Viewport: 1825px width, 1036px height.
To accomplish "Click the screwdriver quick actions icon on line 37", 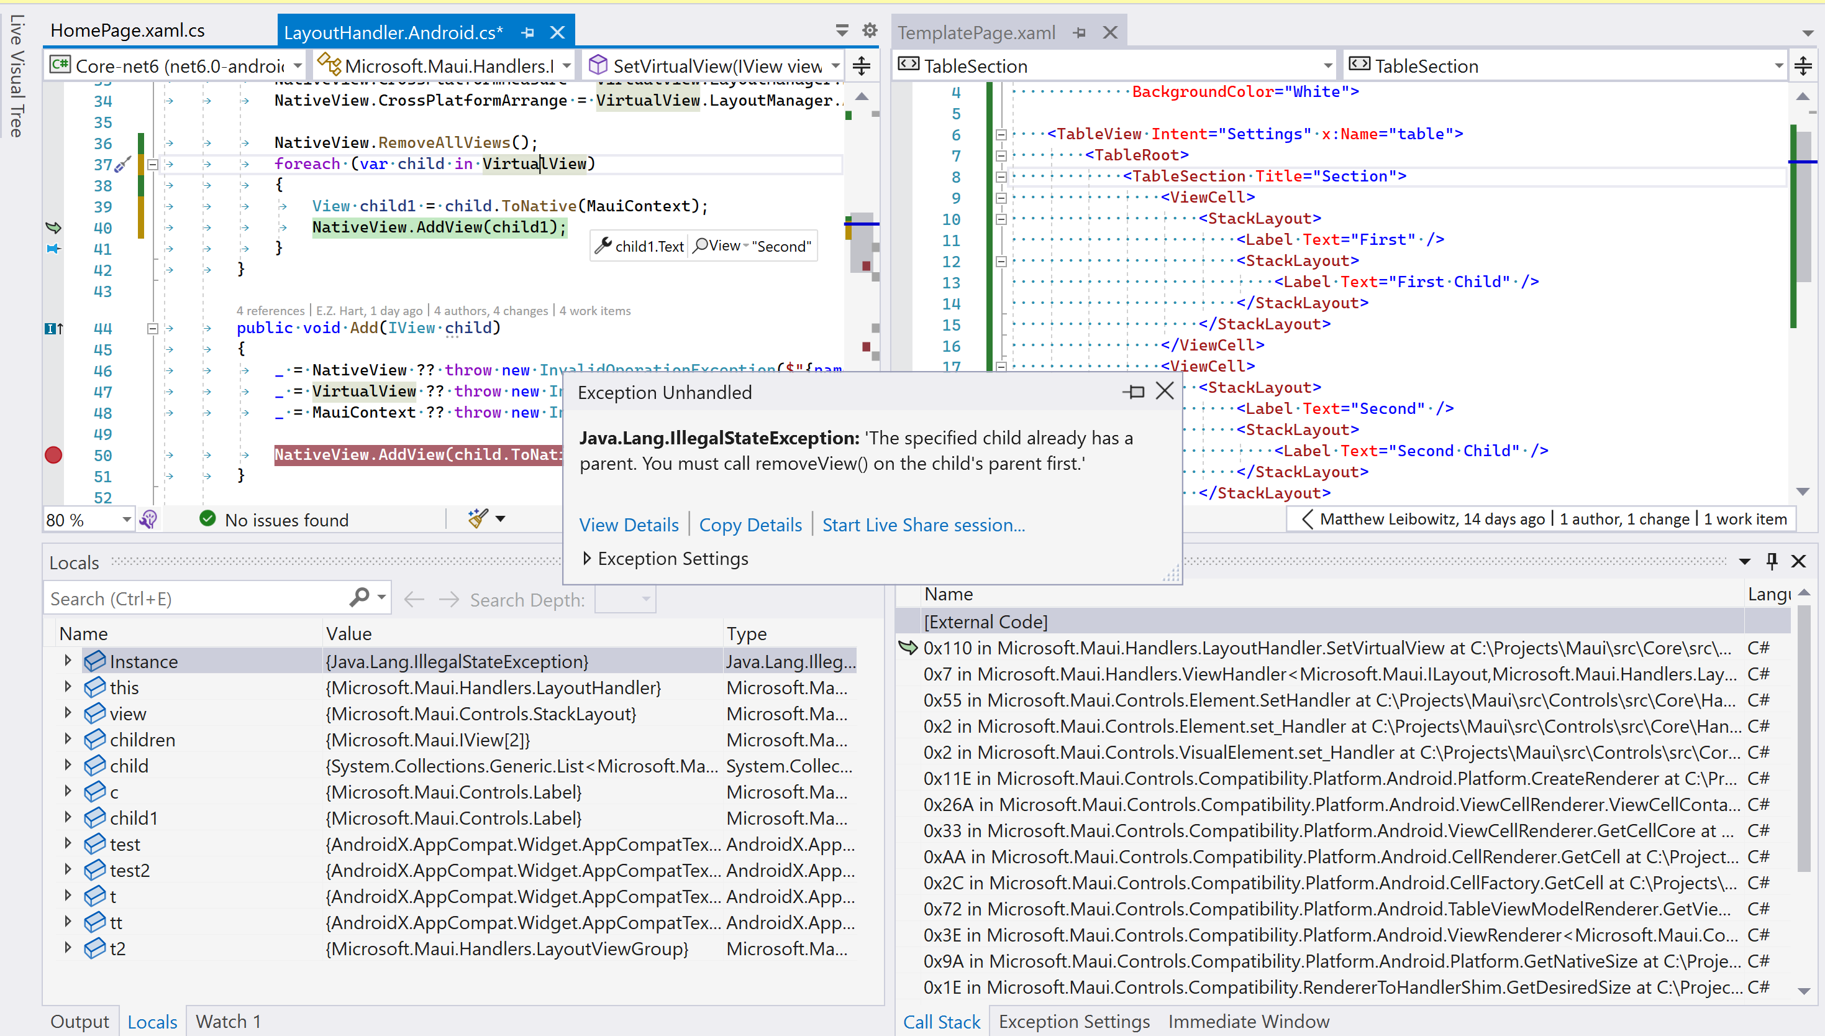I will point(122,164).
